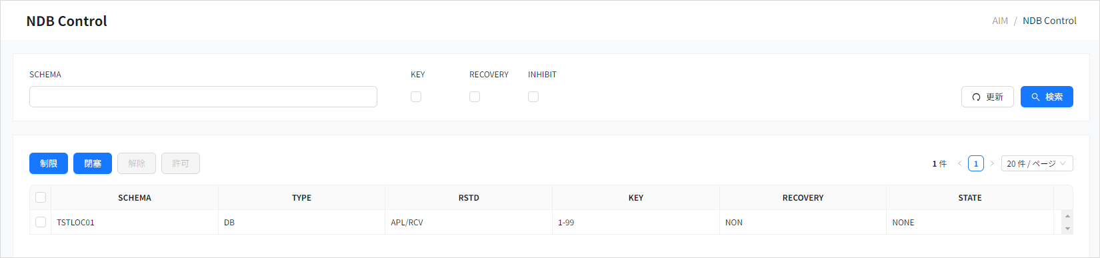Click into the SCHEMA input field

tap(203, 97)
